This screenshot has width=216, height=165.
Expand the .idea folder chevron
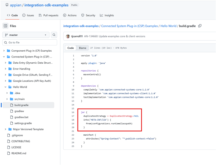click(x=7, y=93)
